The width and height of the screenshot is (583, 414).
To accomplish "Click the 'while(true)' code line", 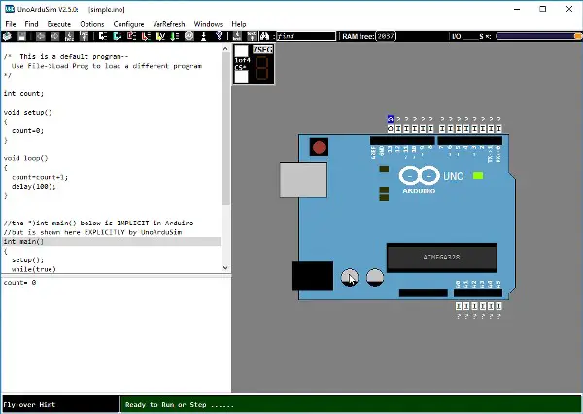I will pos(34,269).
